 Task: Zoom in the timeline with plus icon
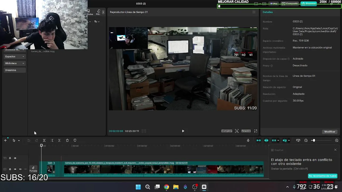(337, 140)
